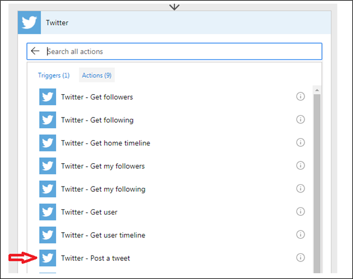The image size is (353, 279).
Task: Click the Twitter connector header icon
Action: (29, 23)
